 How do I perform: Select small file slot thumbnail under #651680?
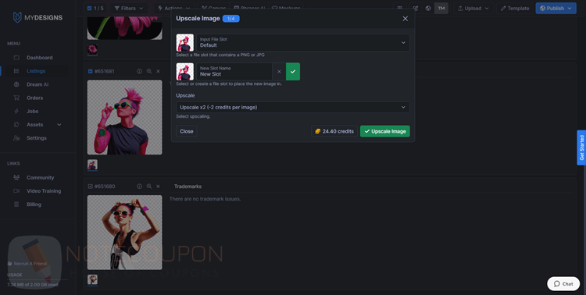coord(92,279)
